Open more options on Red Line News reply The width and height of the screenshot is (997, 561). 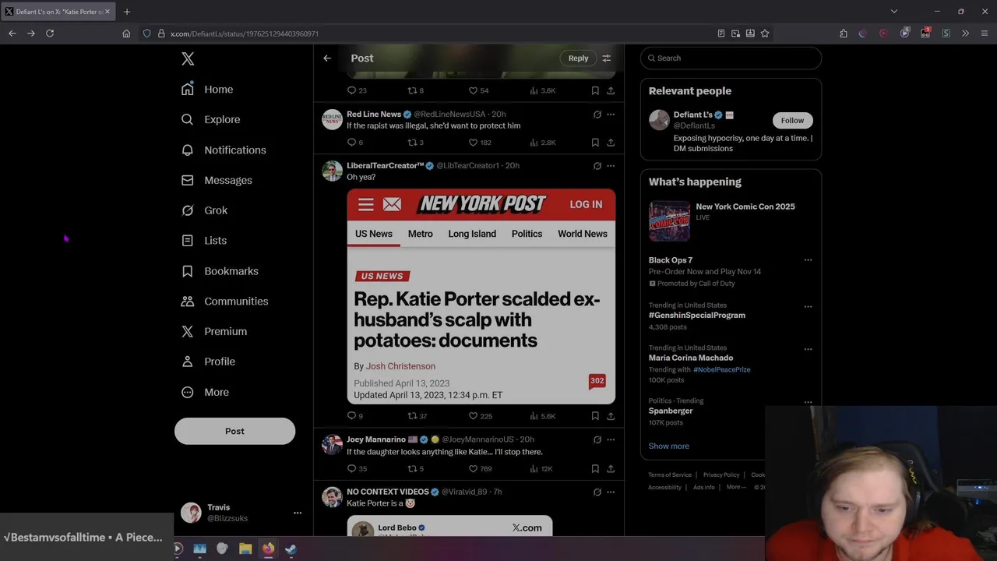pos(611,115)
